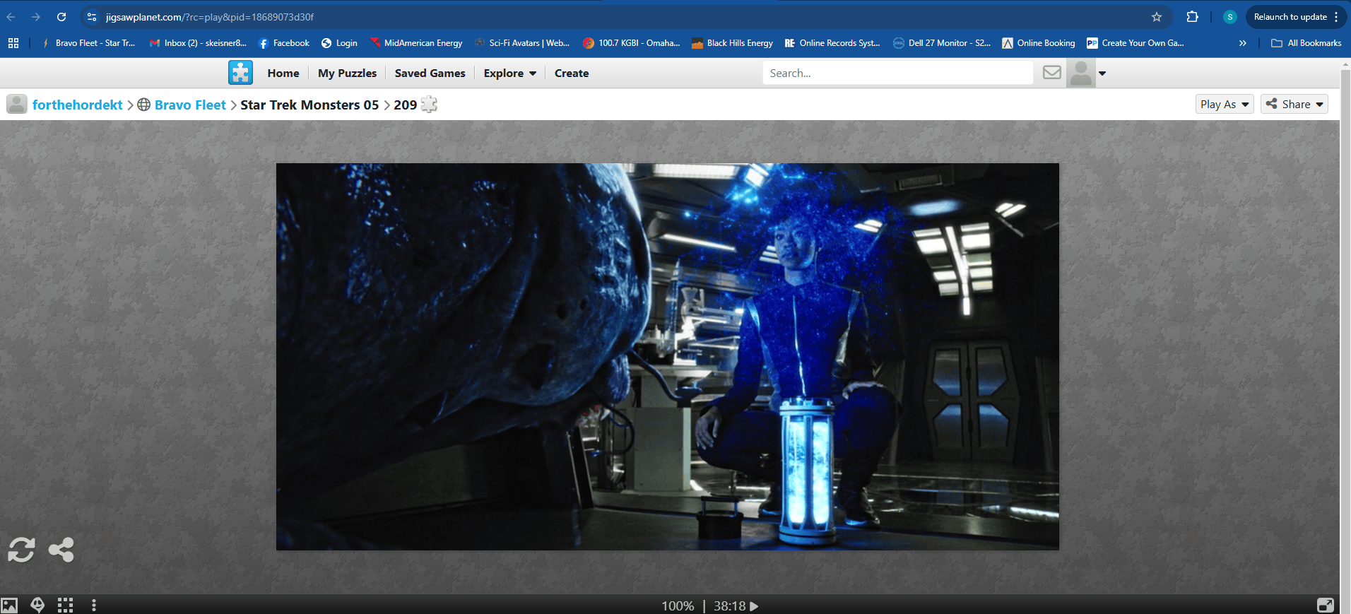Click the Jigsaw Planet puzzle-piece logo
Image resolution: width=1351 pixels, height=614 pixels.
coord(240,73)
